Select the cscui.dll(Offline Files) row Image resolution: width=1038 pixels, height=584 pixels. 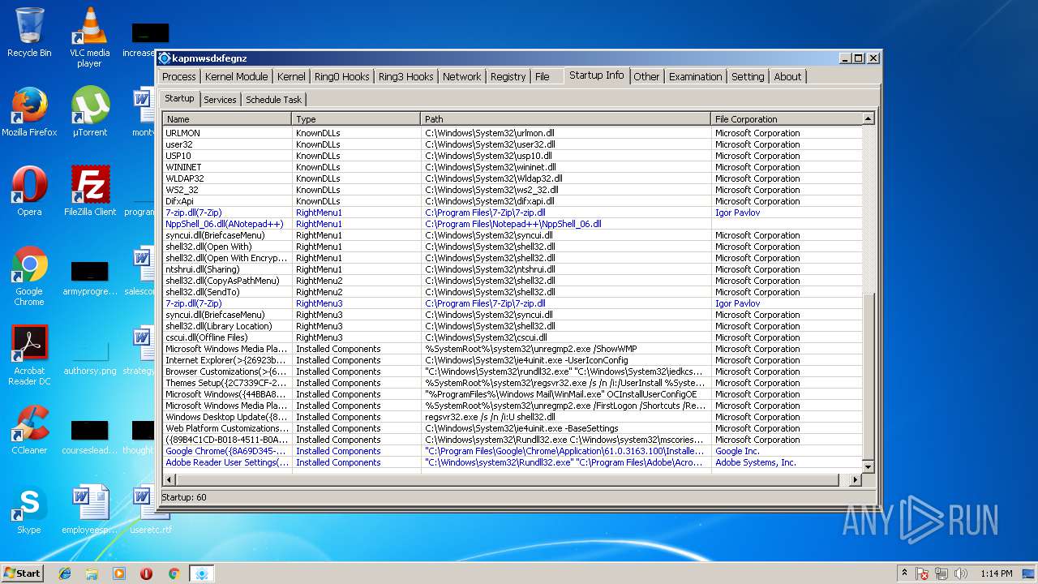513,337
